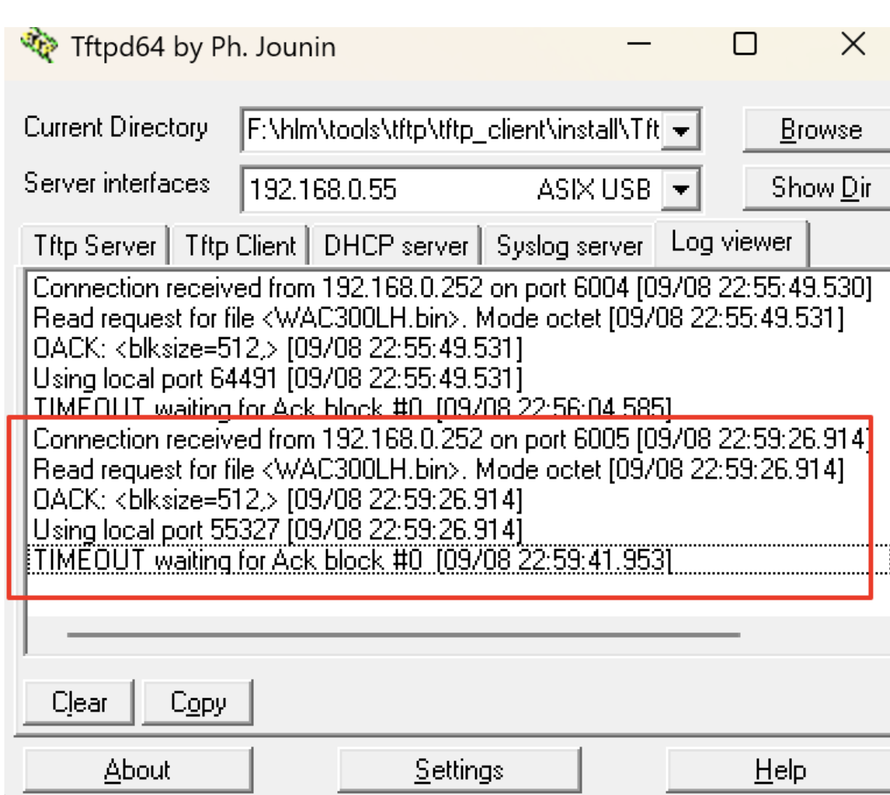Select log line with port 6005 connection
890x795 pixels.
[451, 439]
